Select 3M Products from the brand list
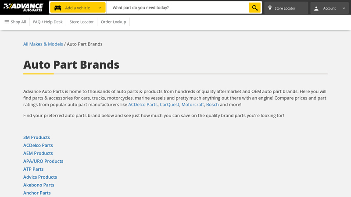Viewport: 351px width, 197px height. coord(36,137)
